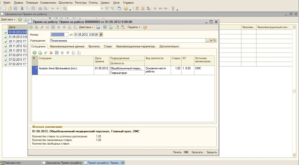Click the new document icon in main toolbar

[4, 8]
